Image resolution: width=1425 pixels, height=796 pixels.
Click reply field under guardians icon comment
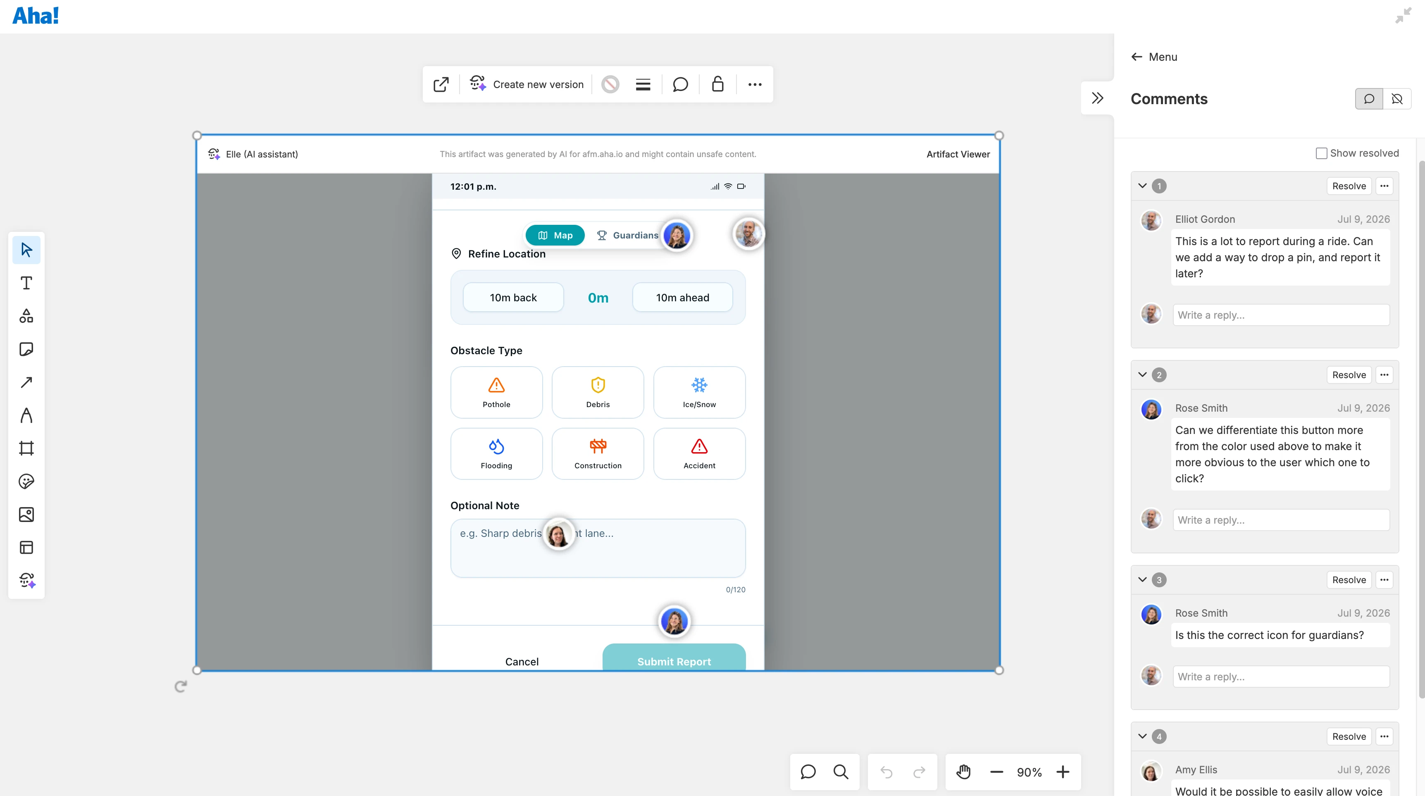[x=1281, y=677]
